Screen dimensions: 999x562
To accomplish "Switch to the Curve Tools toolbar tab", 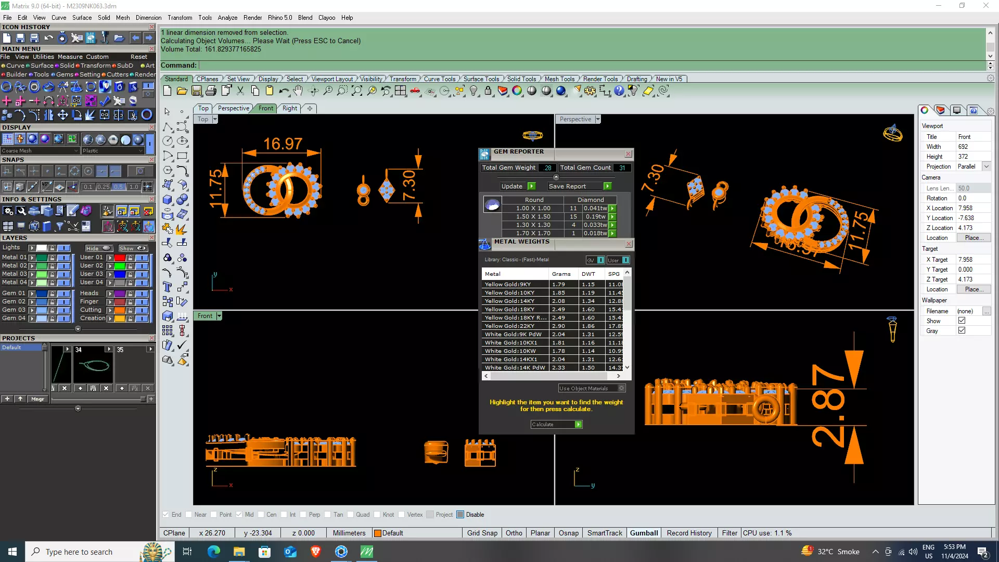I will [439, 79].
